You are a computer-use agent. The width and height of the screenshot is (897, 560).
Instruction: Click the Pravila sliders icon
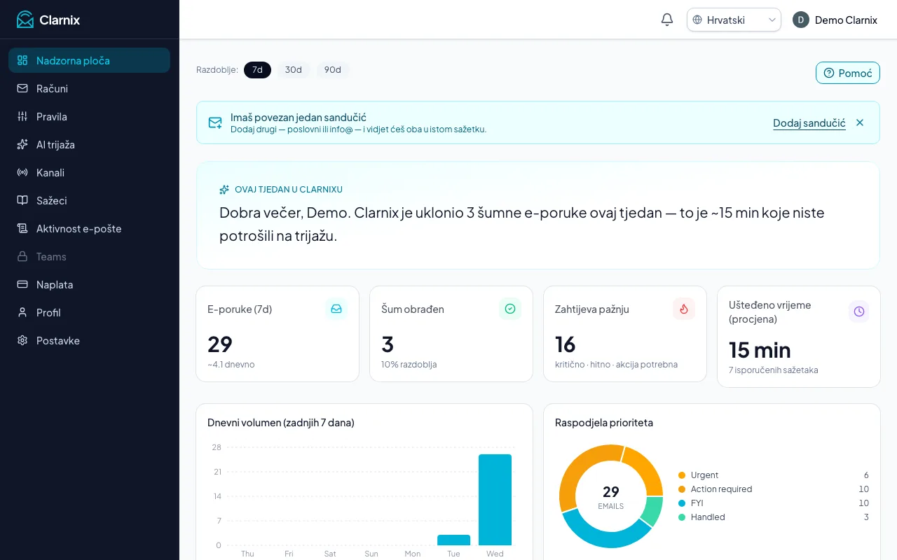coord(22,116)
